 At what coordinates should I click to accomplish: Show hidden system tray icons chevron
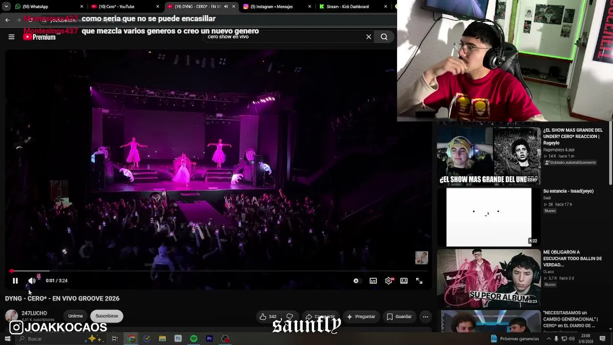pos(549,339)
